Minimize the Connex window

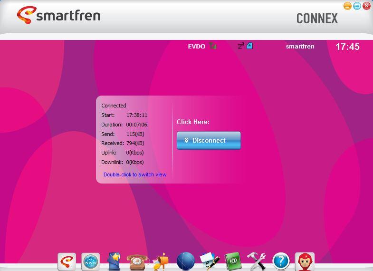(x=347, y=6)
